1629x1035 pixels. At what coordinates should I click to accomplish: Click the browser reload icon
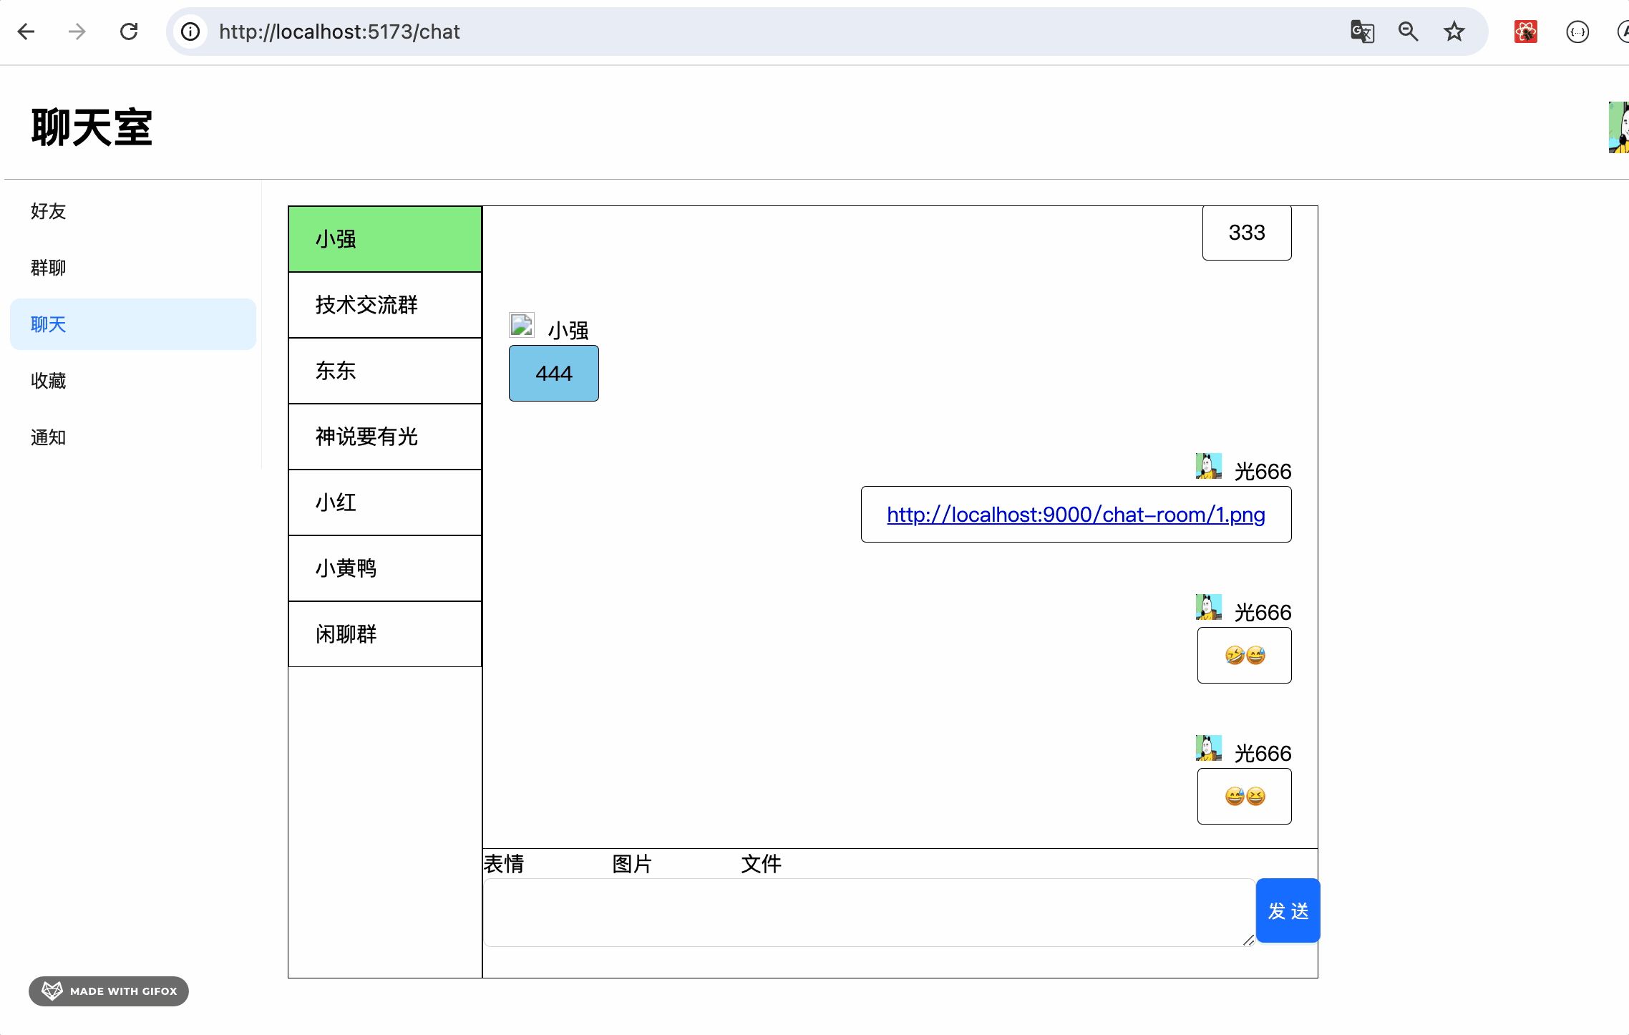[x=129, y=31]
